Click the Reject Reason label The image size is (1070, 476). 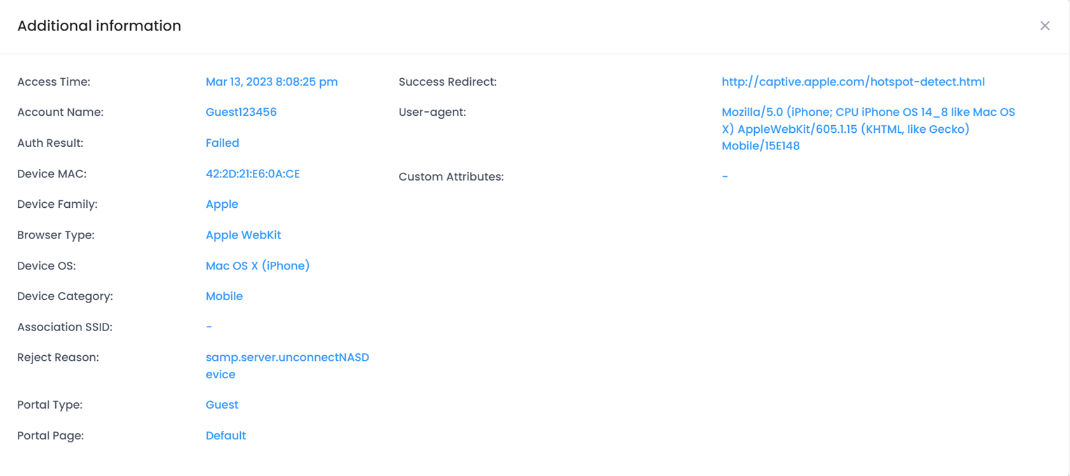58,358
